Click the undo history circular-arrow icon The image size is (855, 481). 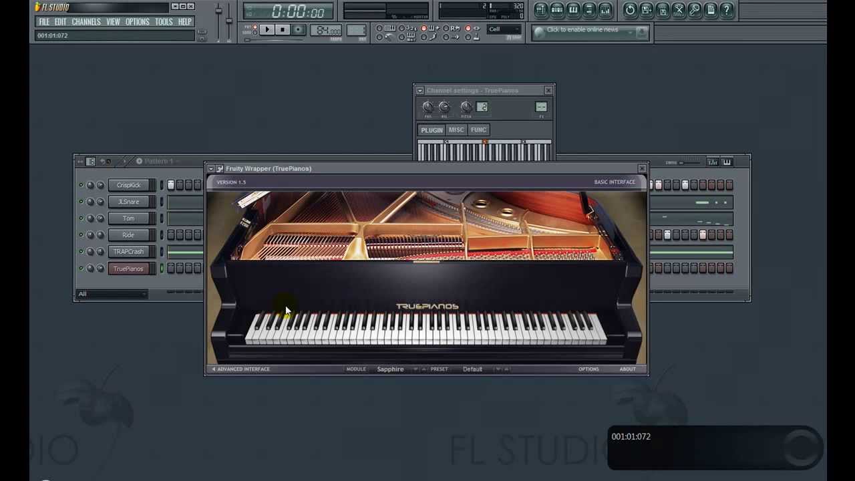pyautogui.click(x=630, y=10)
